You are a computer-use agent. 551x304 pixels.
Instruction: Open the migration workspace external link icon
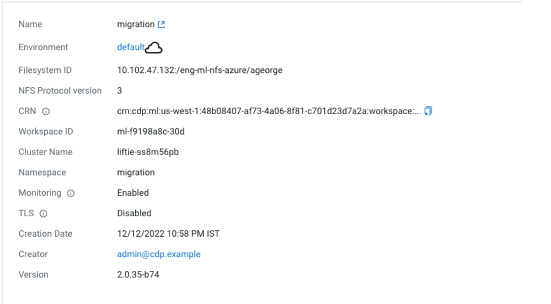pos(161,25)
